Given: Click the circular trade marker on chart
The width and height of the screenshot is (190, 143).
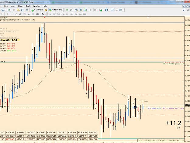Looking at the screenshot, I should pos(135,107).
